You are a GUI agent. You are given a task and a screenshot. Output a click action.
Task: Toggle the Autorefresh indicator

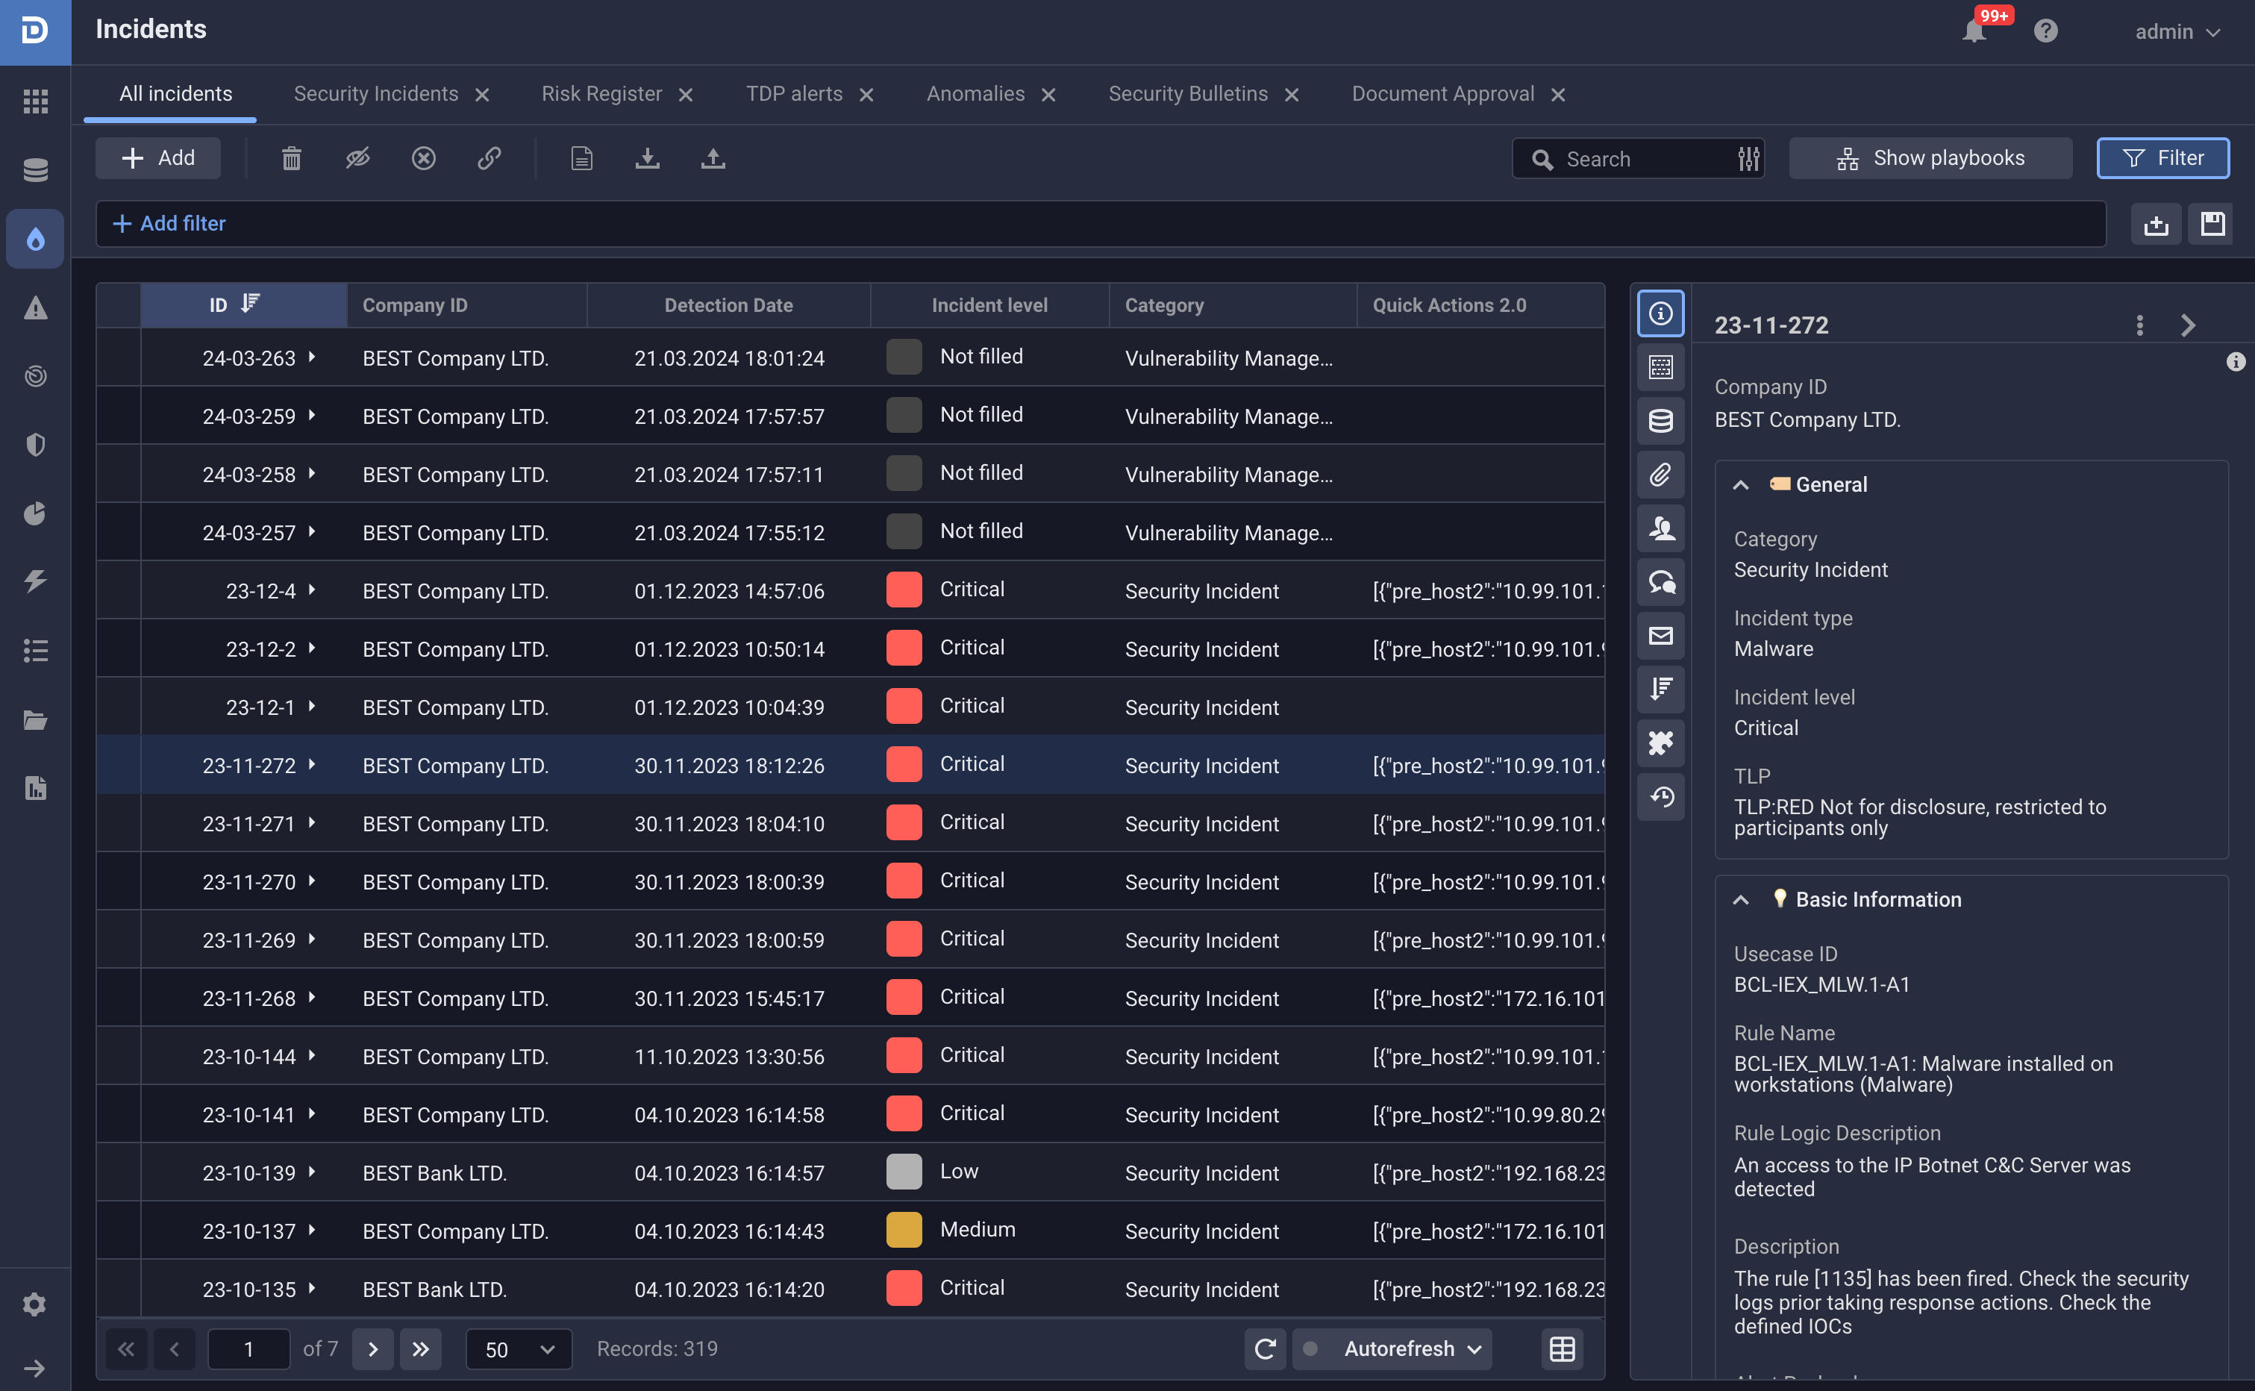[1311, 1348]
